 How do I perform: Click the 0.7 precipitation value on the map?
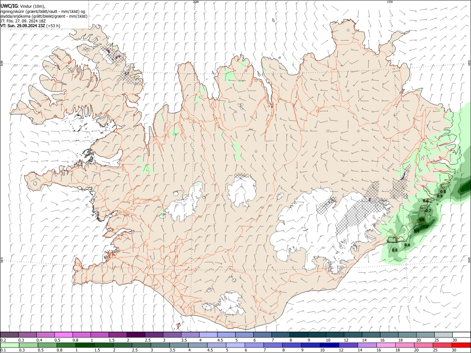click(x=428, y=211)
